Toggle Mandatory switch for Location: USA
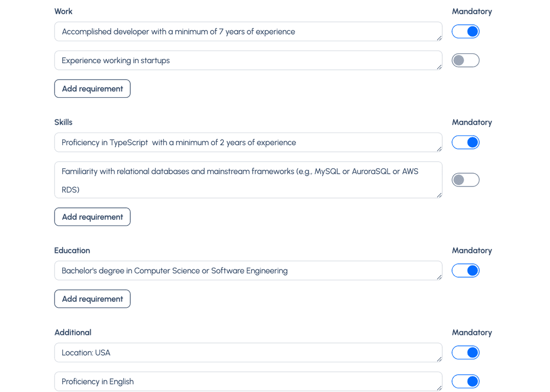The height and width of the screenshot is (392, 550). click(x=465, y=352)
